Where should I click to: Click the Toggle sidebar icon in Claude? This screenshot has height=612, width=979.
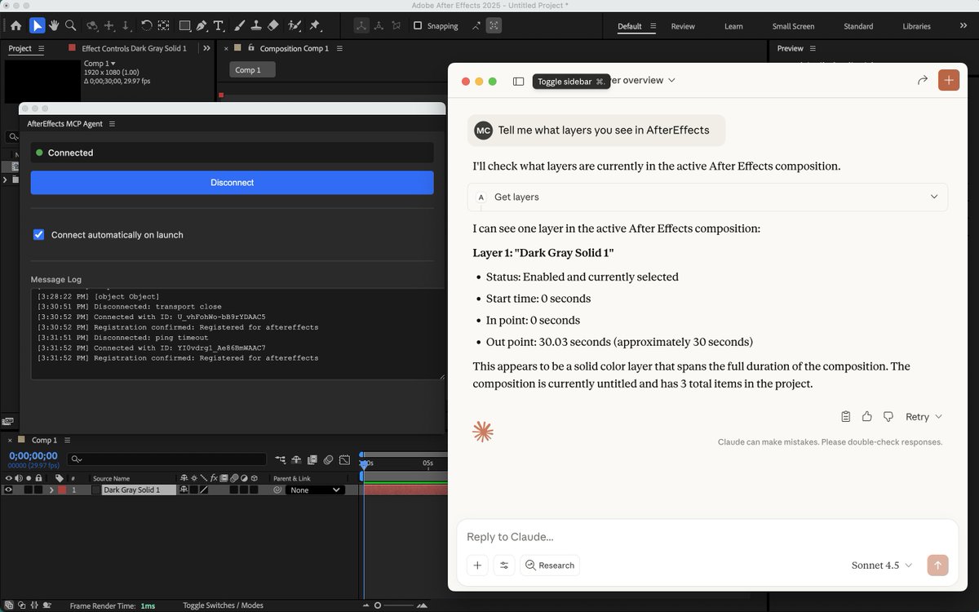click(518, 81)
